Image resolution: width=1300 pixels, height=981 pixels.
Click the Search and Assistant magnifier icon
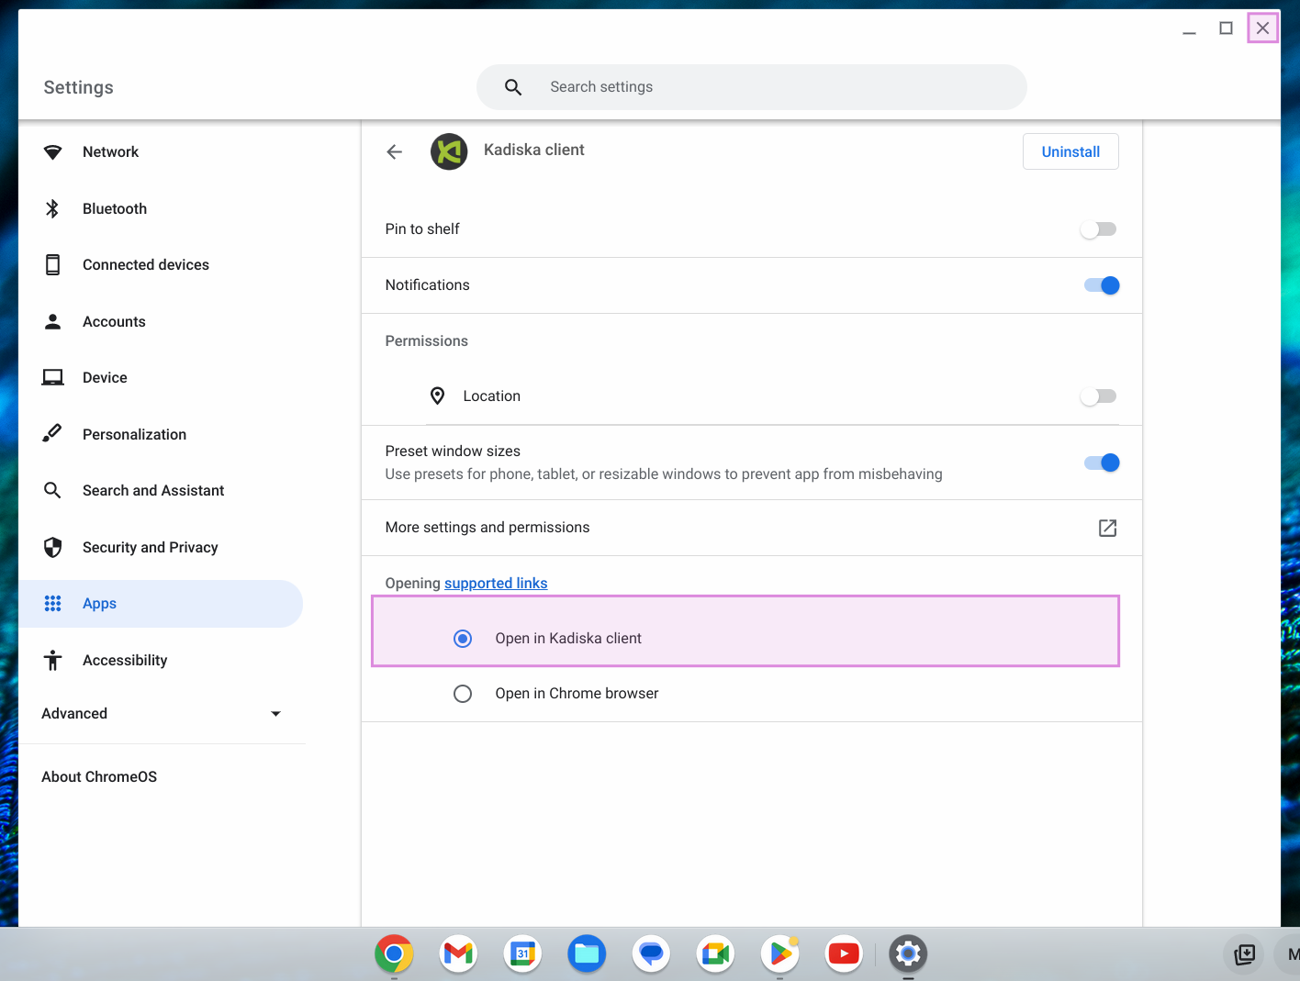coord(53,491)
